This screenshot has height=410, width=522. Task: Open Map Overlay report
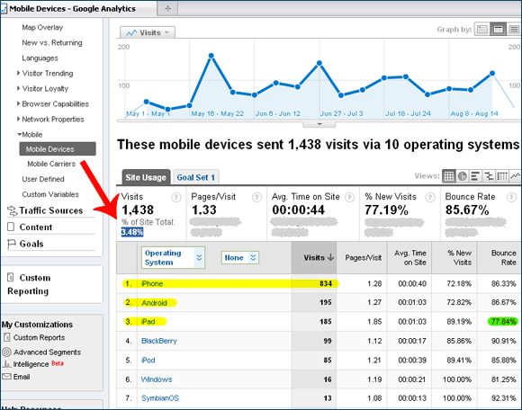coord(42,28)
